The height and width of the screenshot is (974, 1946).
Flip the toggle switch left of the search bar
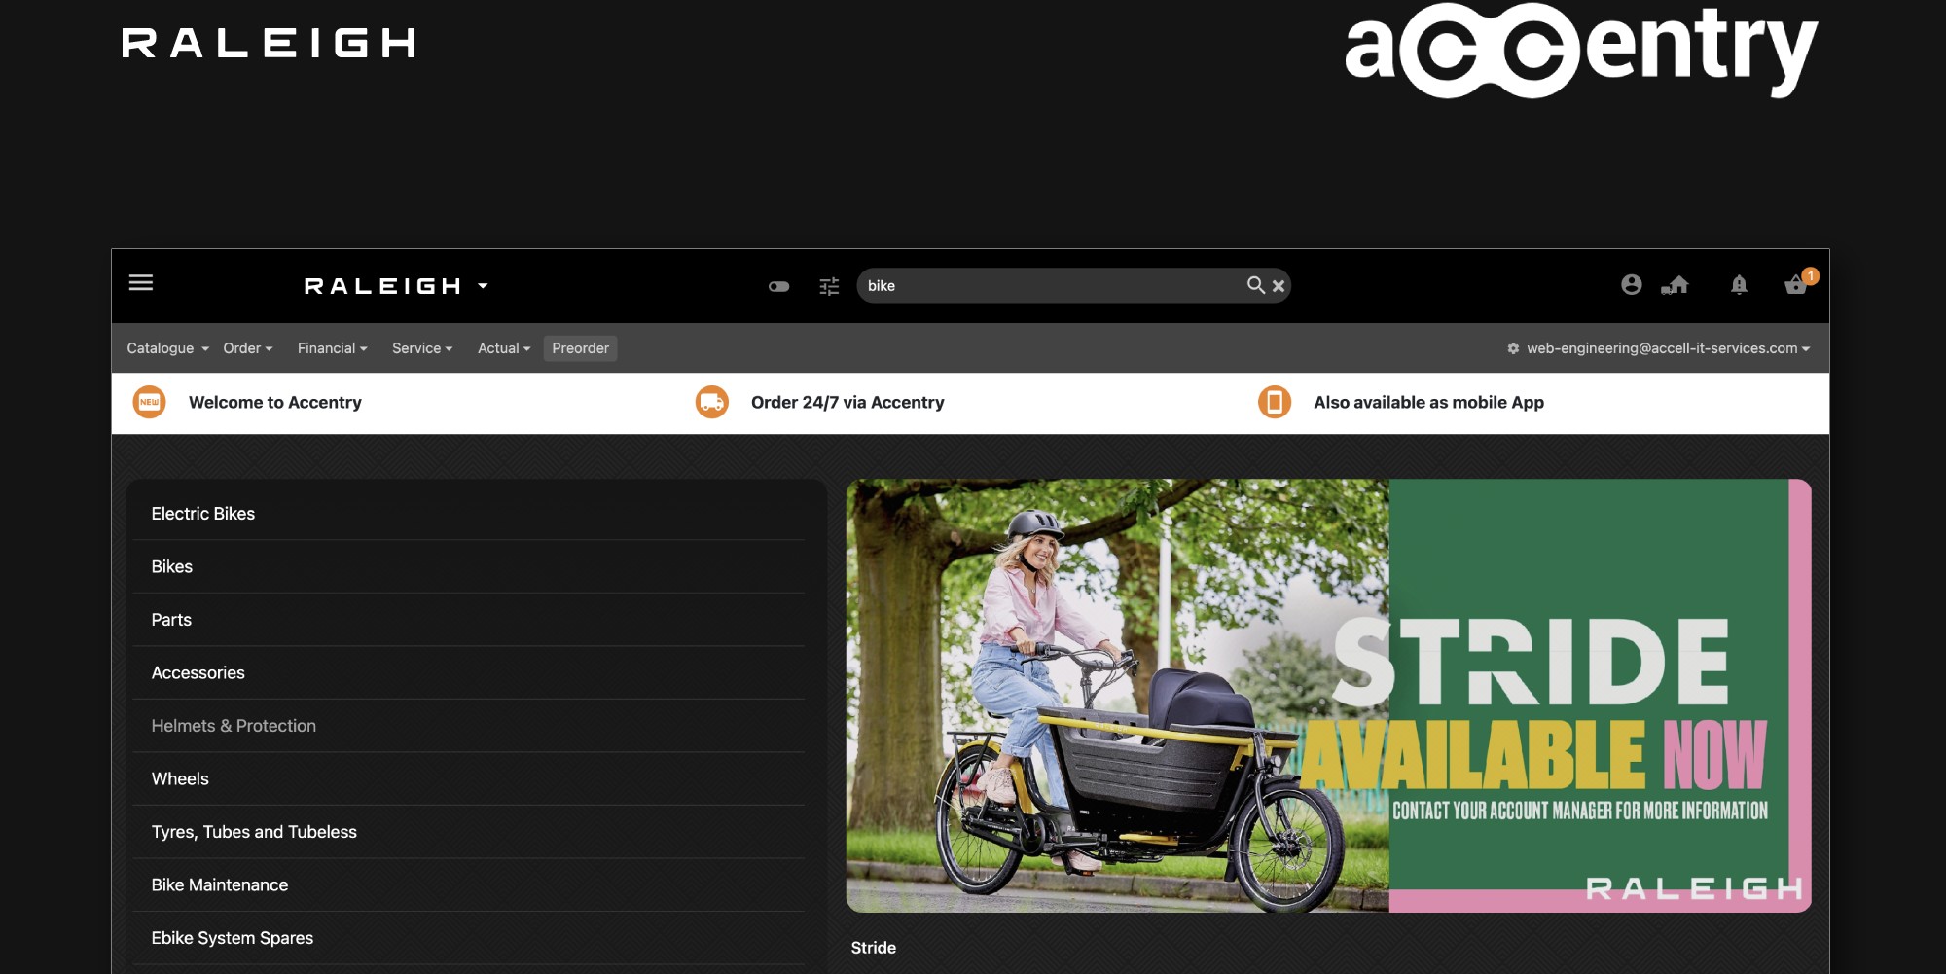(779, 285)
